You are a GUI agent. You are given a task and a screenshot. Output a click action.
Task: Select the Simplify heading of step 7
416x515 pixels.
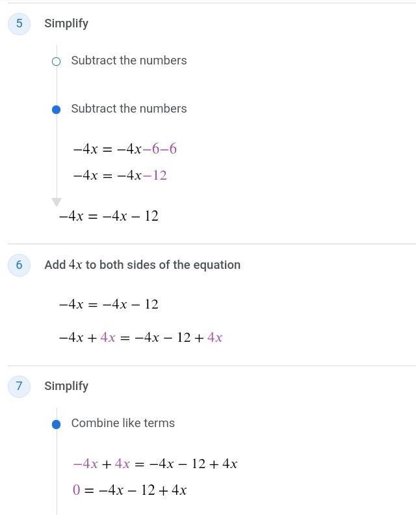(x=66, y=386)
